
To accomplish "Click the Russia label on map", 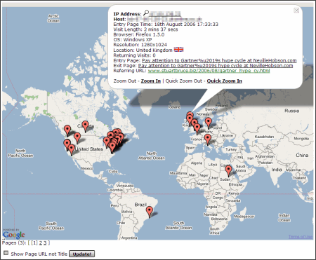I will pyautogui.click(x=292, y=111).
